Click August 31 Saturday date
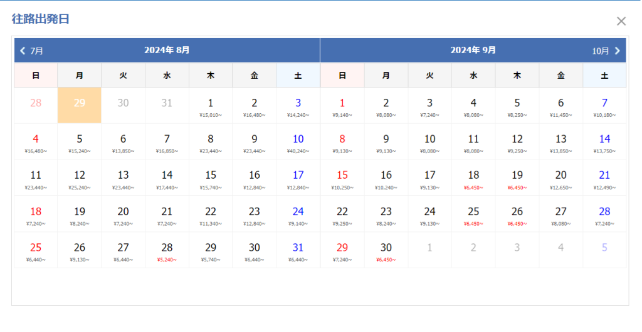Screen dimensions: 642x332 click(298, 250)
